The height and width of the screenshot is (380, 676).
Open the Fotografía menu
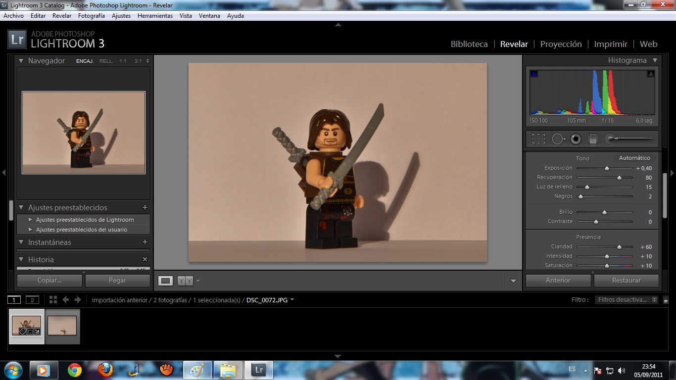coord(92,16)
